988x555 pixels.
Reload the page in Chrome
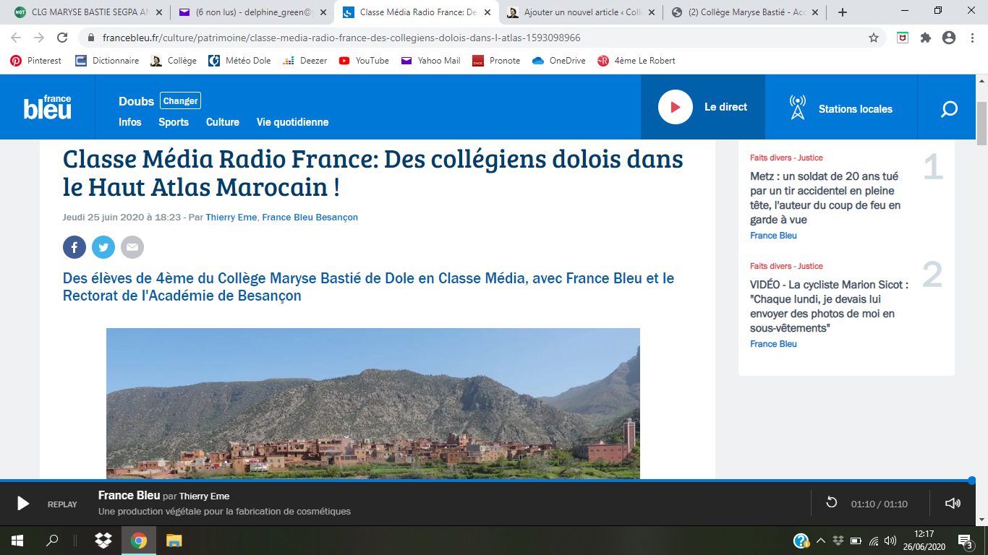[62, 38]
